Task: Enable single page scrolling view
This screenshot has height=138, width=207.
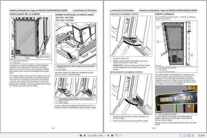Action: 185,135
